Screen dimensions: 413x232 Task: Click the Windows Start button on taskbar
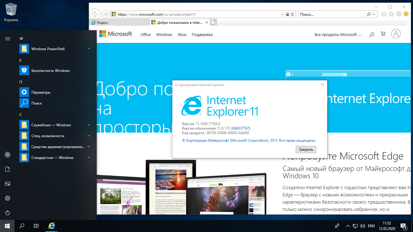(x=7, y=226)
